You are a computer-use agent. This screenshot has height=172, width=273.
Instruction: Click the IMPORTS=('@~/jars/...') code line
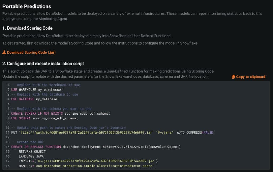pyautogui.click(x=88, y=161)
